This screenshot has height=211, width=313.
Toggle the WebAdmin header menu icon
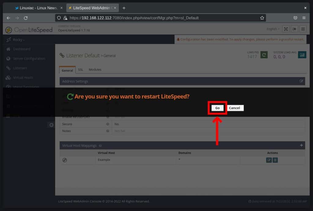point(303,29)
